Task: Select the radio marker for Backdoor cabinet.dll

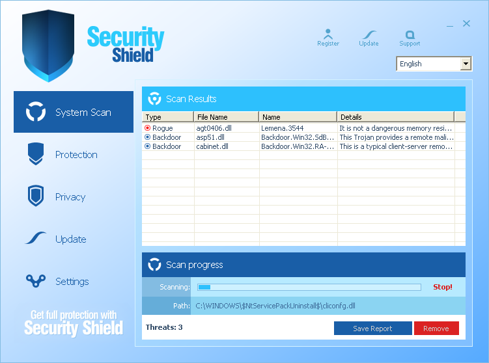Action: pos(147,146)
